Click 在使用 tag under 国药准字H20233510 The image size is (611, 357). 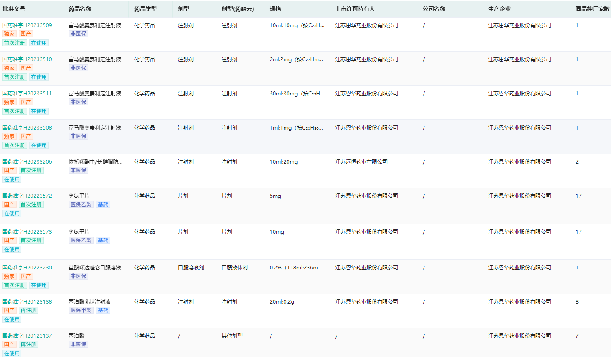(39, 77)
